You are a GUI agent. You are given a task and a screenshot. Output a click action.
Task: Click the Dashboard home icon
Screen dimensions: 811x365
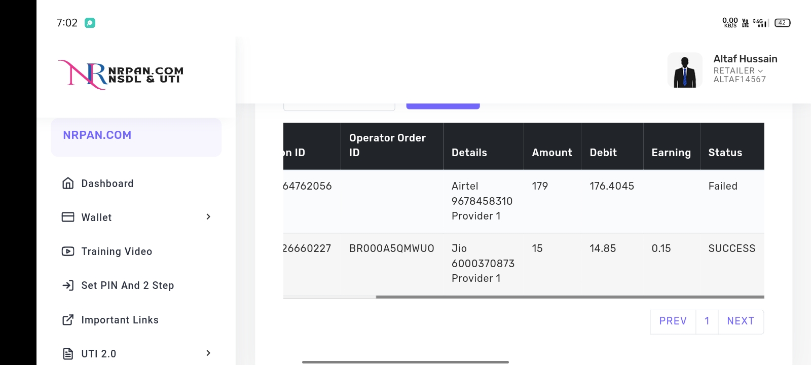pyautogui.click(x=68, y=184)
